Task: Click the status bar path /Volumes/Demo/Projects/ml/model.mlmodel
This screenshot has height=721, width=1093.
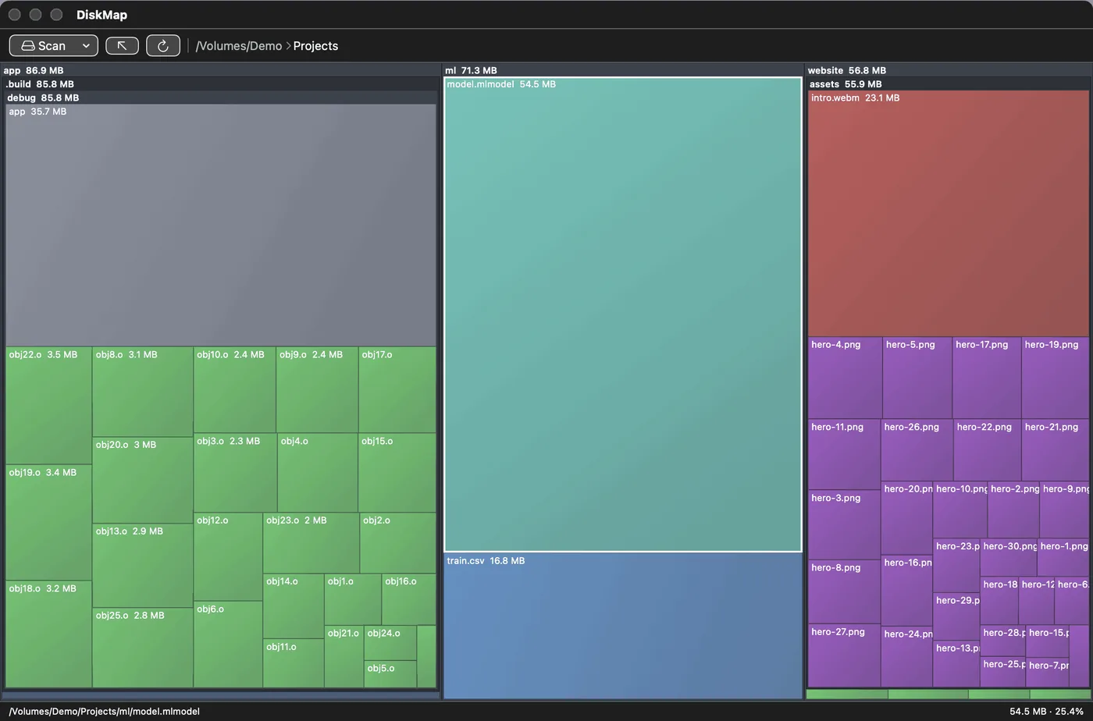Action: point(105,712)
